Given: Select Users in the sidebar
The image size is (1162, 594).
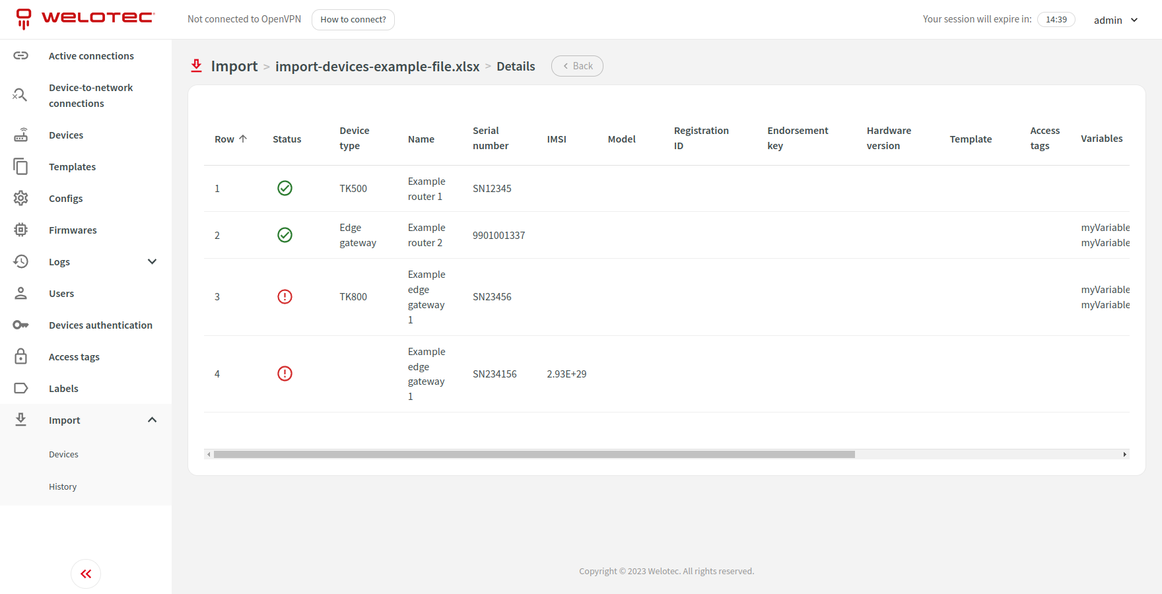Looking at the screenshot, I should click(x=61, y=294).
